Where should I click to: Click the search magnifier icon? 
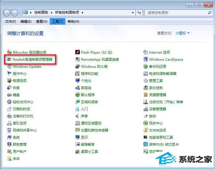tap(210, 13)
